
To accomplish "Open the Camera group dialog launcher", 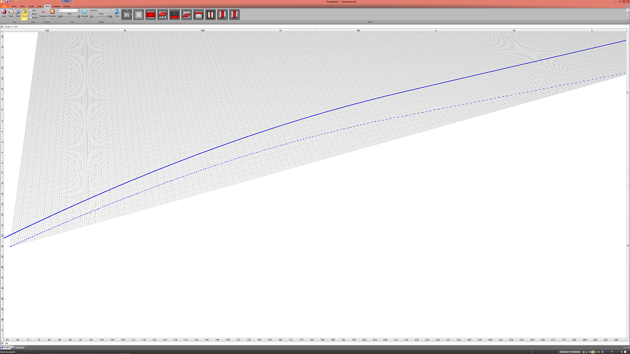I will coord(55,22).
